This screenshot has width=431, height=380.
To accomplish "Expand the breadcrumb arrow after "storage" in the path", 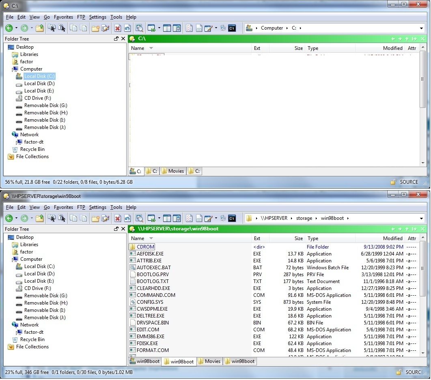I will pos(316,219).
